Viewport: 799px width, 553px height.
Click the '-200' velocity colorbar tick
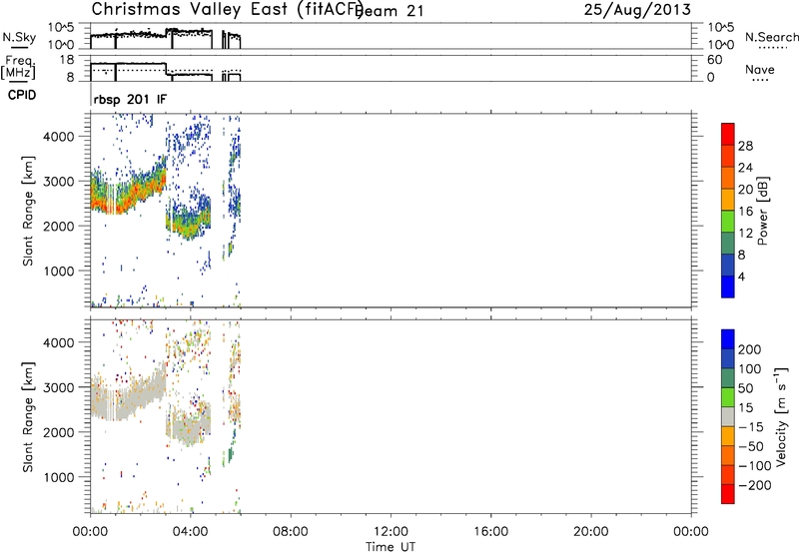(754, 485)
